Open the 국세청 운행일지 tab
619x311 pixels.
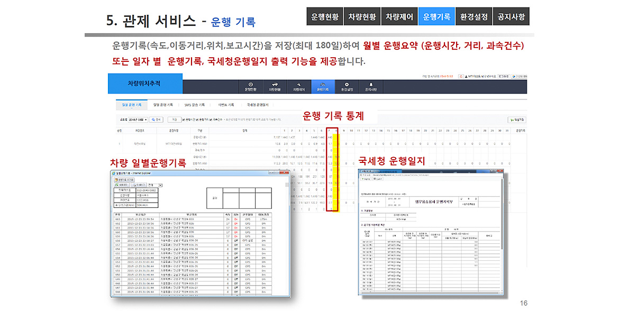pyautogui.click(x=258, y=105)
